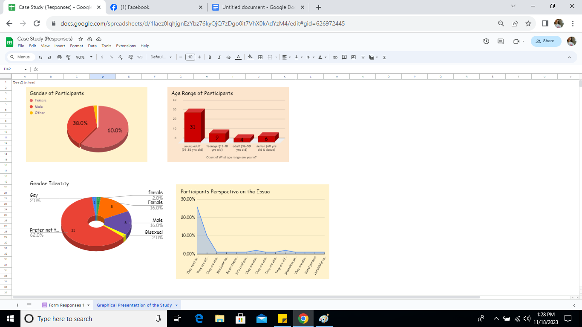582x327 pixels.
Task: Open the Edit menu
Action: click(x=32, y=46)
